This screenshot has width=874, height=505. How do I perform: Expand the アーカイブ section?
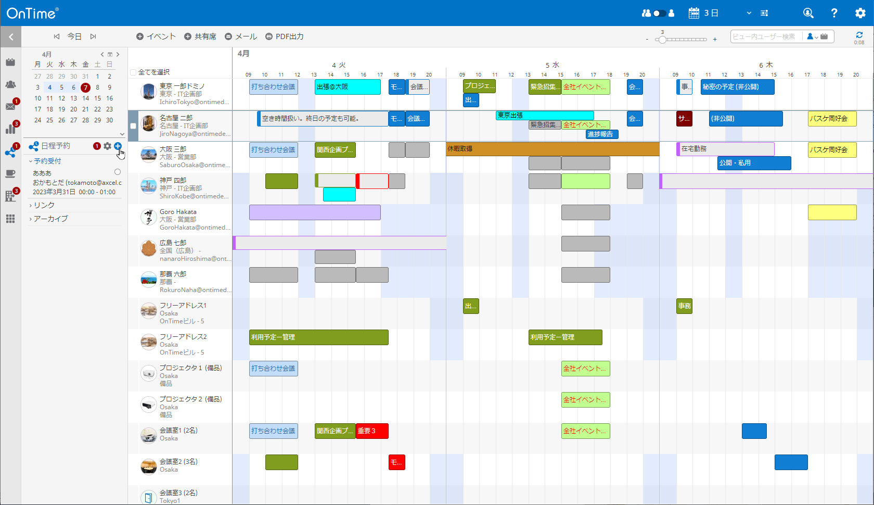click(x=50, y=219)
